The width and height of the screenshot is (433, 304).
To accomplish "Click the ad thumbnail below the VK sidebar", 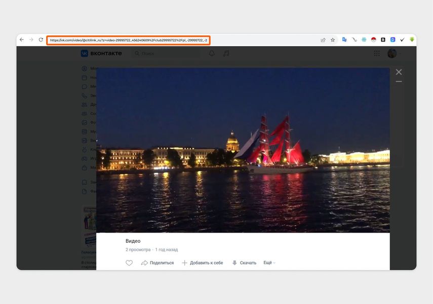I will click(90, 226).
